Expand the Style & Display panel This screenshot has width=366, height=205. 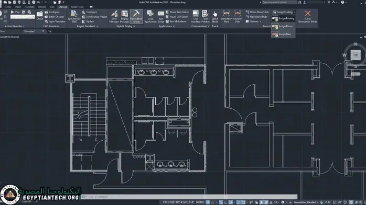125,26
